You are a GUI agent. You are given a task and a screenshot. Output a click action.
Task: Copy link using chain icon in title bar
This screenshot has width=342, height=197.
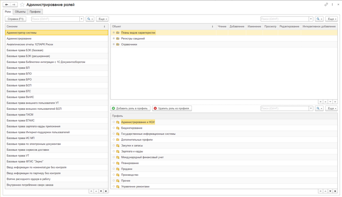click(x=326, y=4)
